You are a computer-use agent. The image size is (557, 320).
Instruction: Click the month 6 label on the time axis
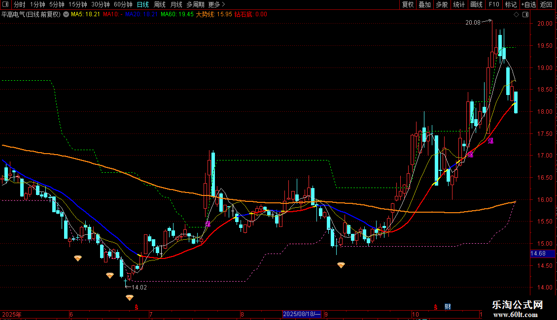(x=71, y=314)
